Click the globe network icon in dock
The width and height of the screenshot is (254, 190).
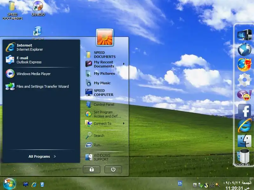pyautogui.click(x=244, y=49)
